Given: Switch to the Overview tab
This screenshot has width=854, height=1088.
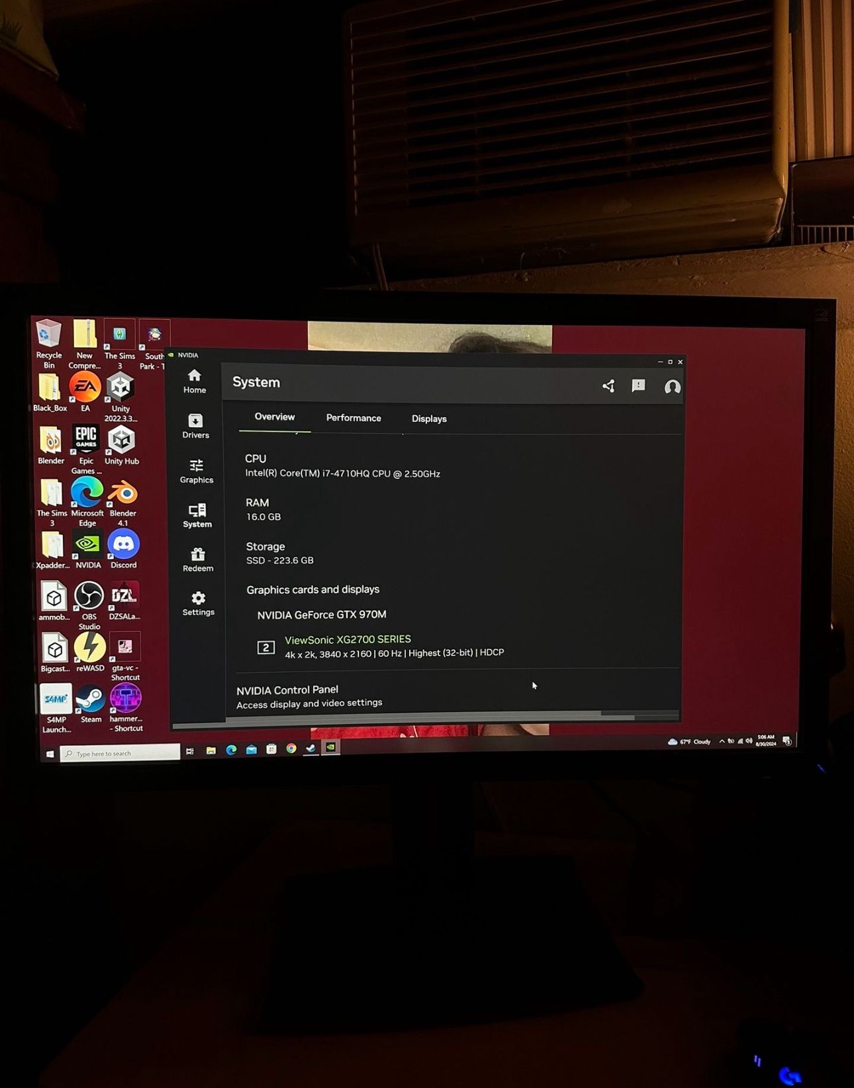Looking at the screenshot, I should click(x=275, y=417).
